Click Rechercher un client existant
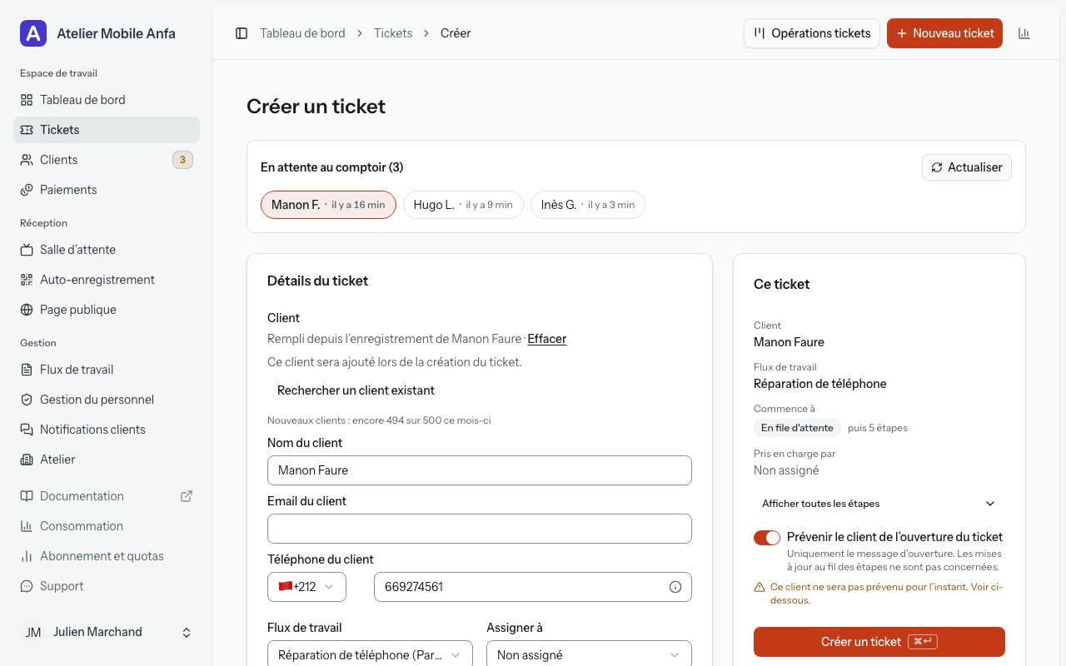1066x666 pixels. click(x=356, y=390)
